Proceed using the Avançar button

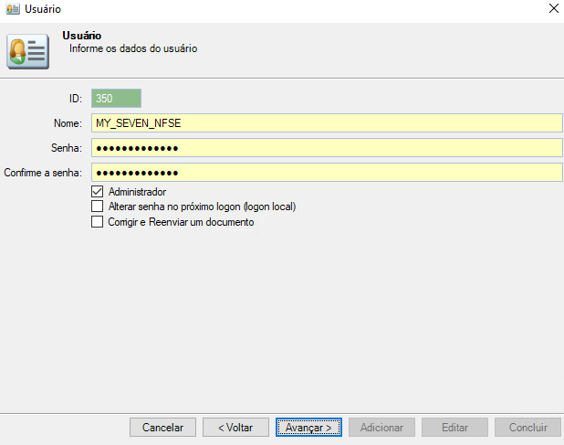click(x=308, y=428)
